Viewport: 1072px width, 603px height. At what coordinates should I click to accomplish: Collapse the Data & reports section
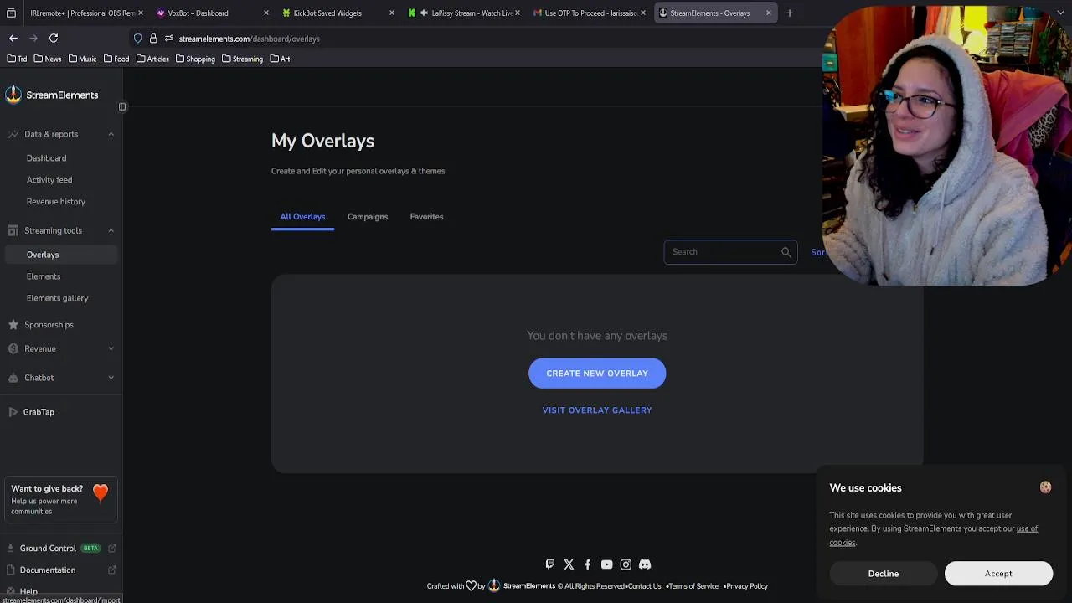click(x=111, y=134)
